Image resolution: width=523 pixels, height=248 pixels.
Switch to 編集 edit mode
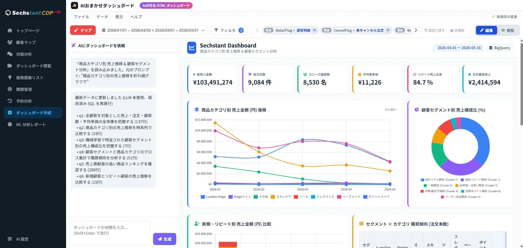pyautogui.click(x=486, y=30)
